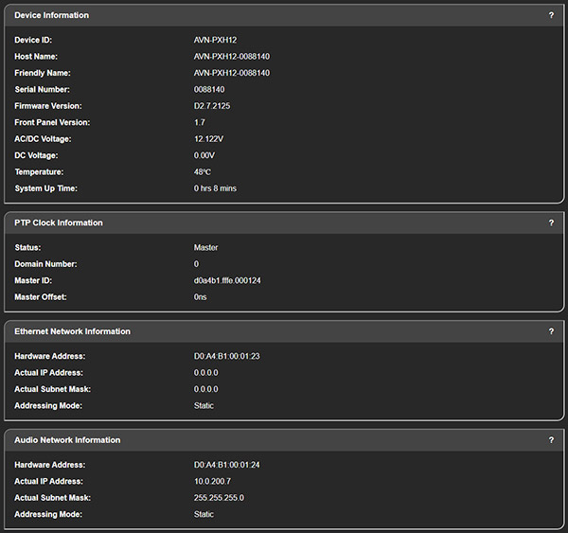Open help for Device Information panel
This screenshot has width=568, height=533.
551,16
